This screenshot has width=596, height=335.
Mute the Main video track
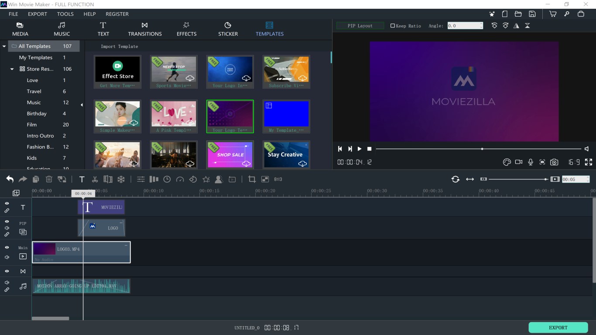[x=7, y=256]
